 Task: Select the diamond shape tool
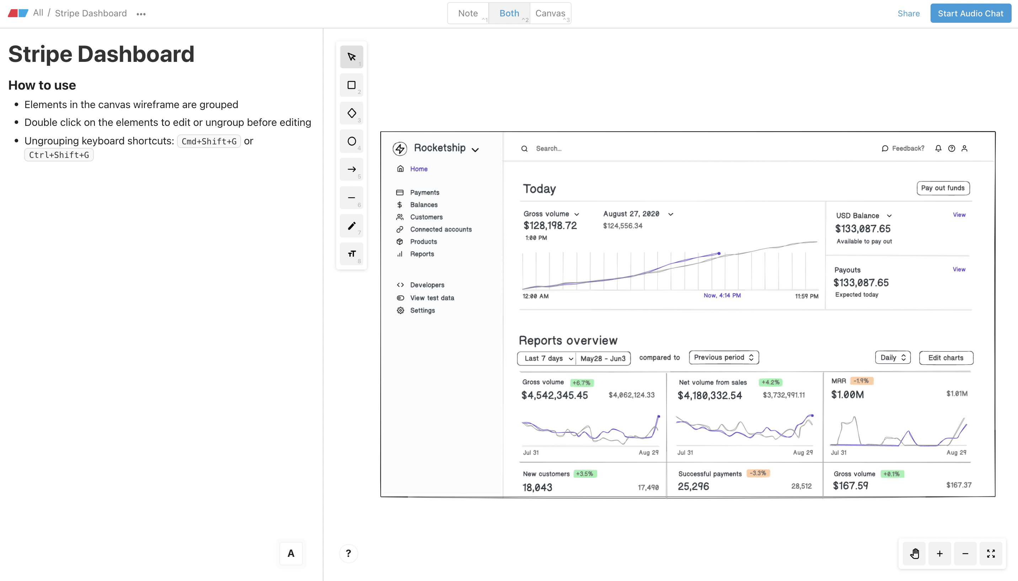point(352,113)
